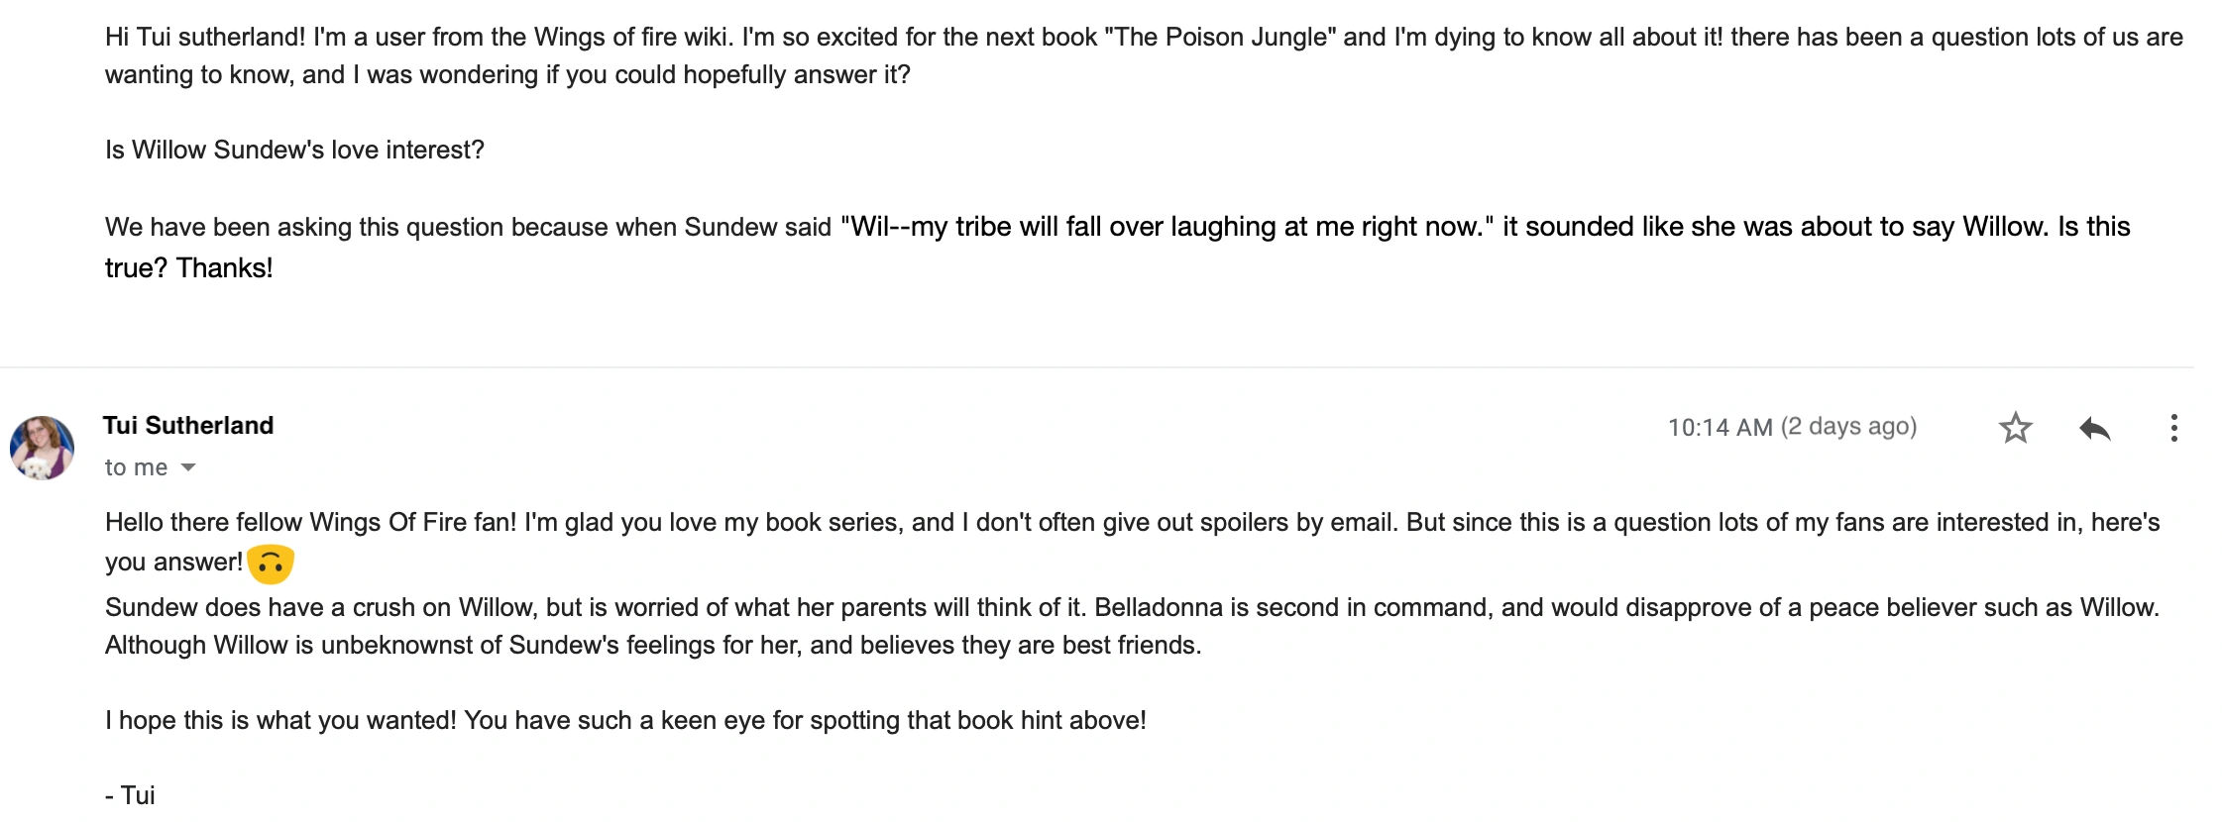Image resolution: width=2222 pixels, height=822 pixels.
Task: Click the reply arrow icon
Action: coord(2094,428)
